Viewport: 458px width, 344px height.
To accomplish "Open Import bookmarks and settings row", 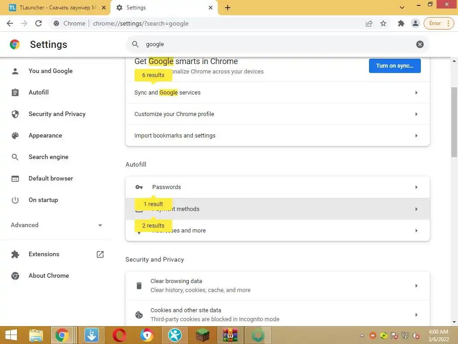I will tap(277, 135).
